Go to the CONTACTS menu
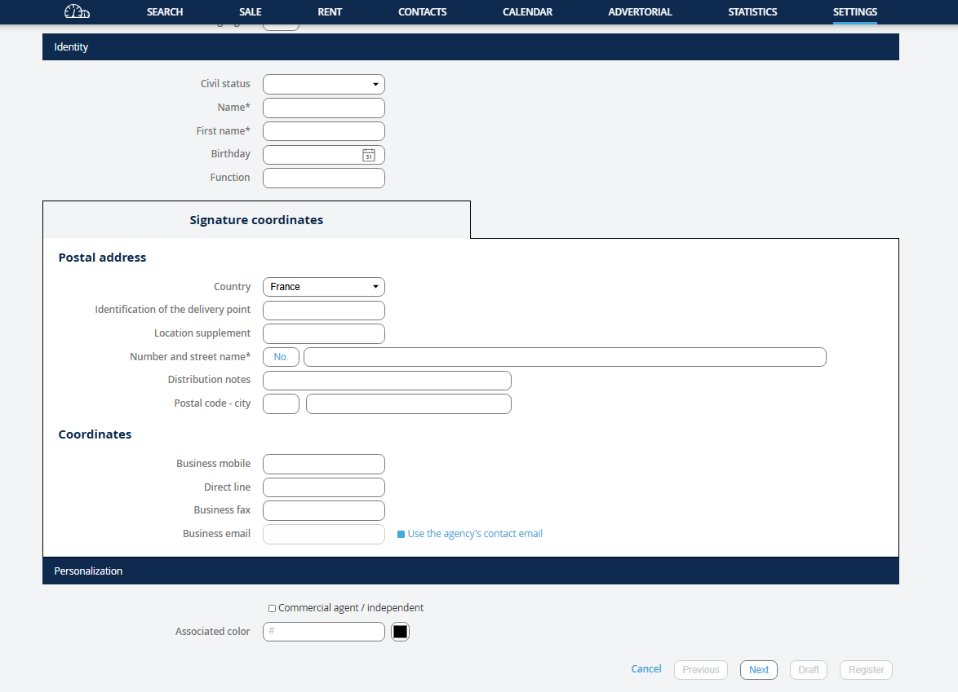 pyautogui.click(x=422, y=12)
